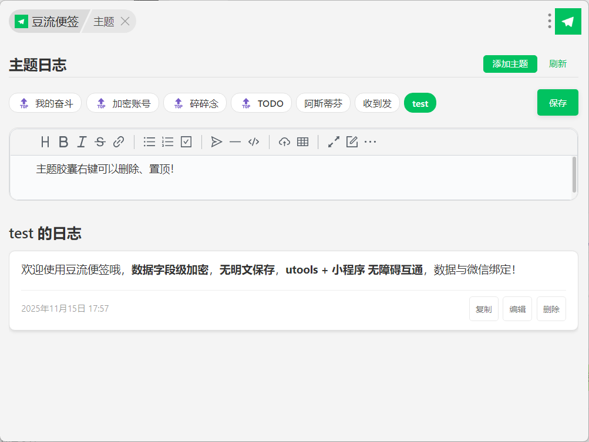Viewport: 589px width, 442px height.
Task: Insert an ordered numbered list
Action: [167, 141]
